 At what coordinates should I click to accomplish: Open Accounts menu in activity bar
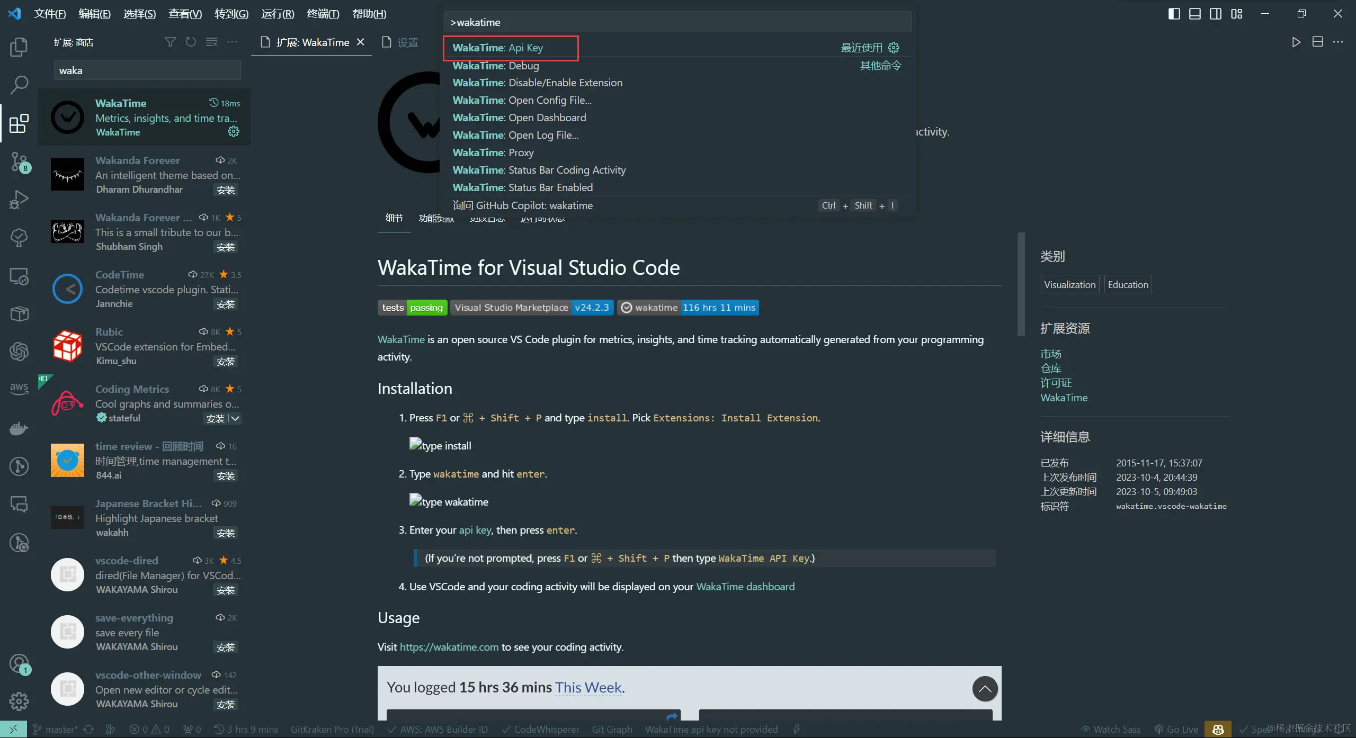[19, 663]
